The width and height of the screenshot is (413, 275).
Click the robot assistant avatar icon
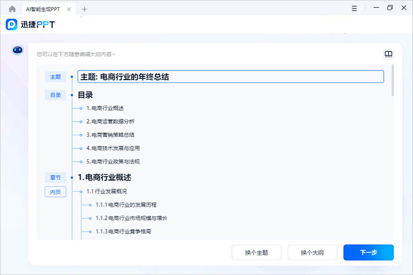tap(18, 50)
